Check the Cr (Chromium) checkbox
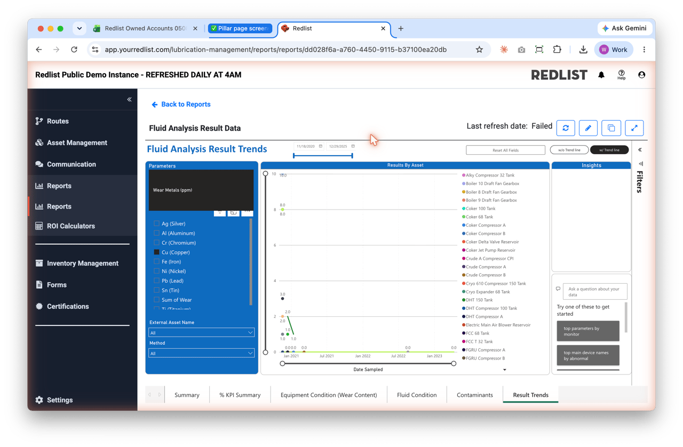The image size is (683, 447). coord(156,243)
